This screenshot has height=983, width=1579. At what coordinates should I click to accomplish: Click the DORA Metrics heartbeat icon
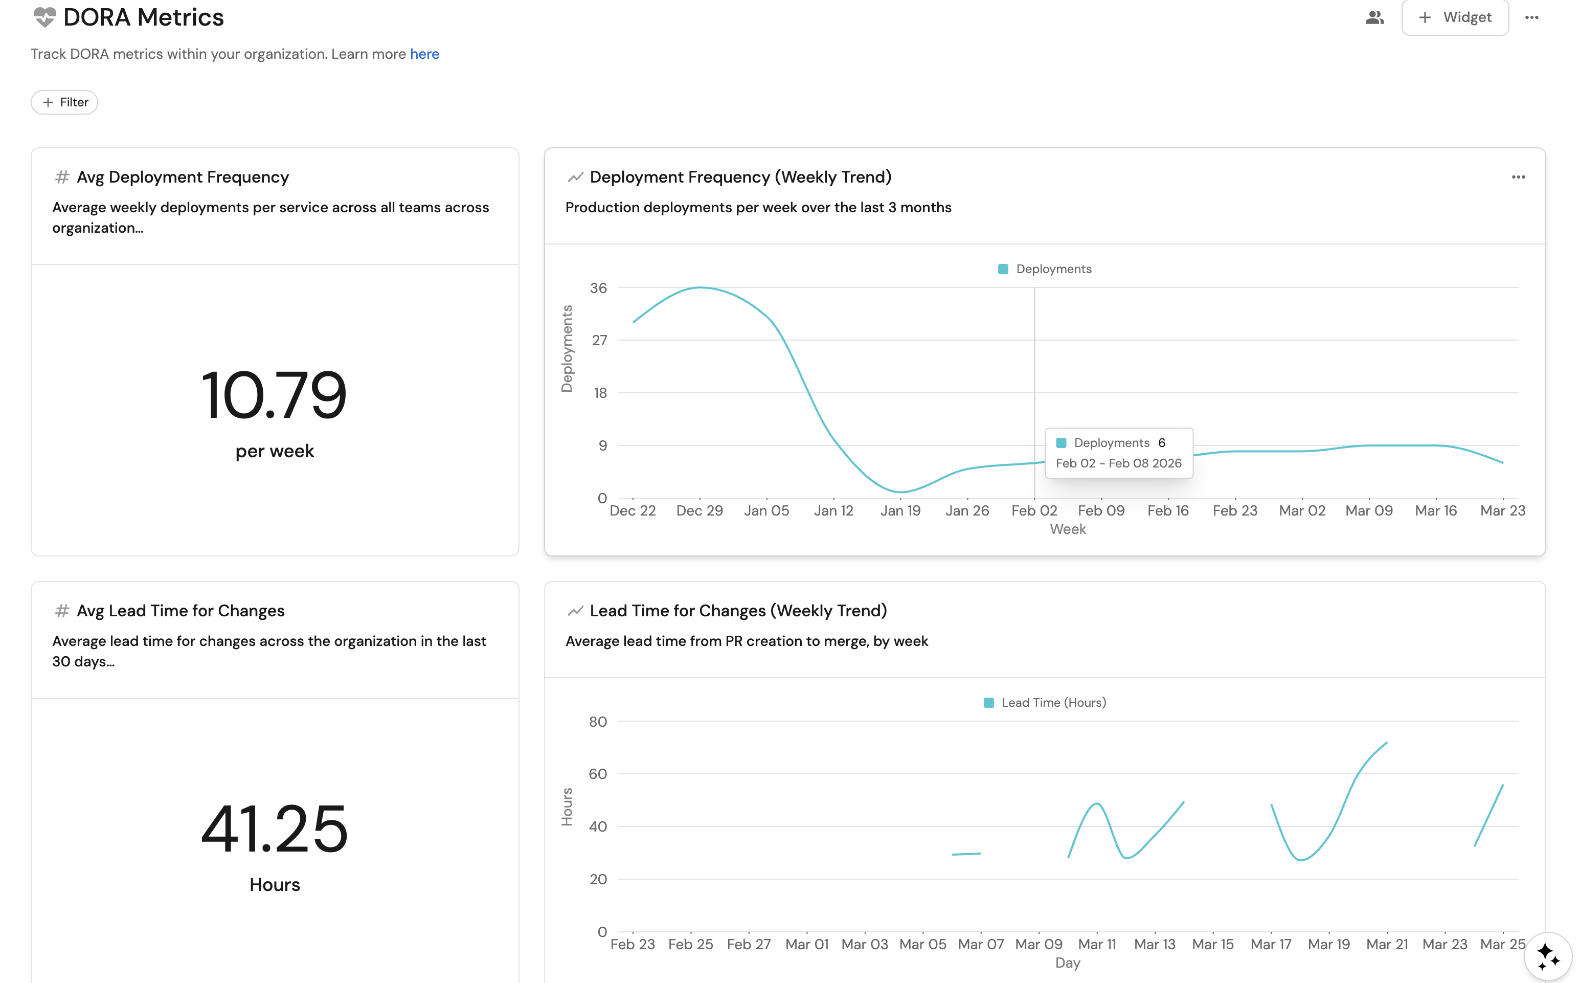(x=44, y=17)
